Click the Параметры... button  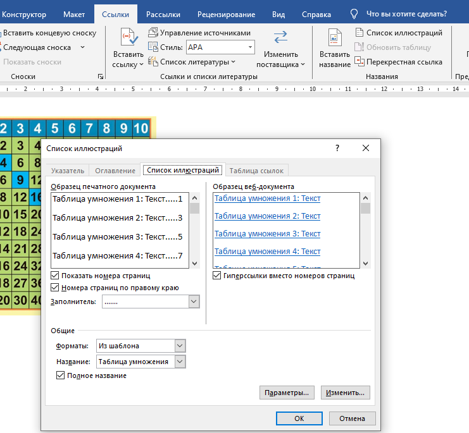287,393
